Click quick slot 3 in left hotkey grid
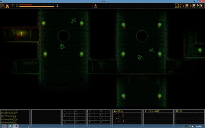The image size is (205, 128). tap(69, 119)
